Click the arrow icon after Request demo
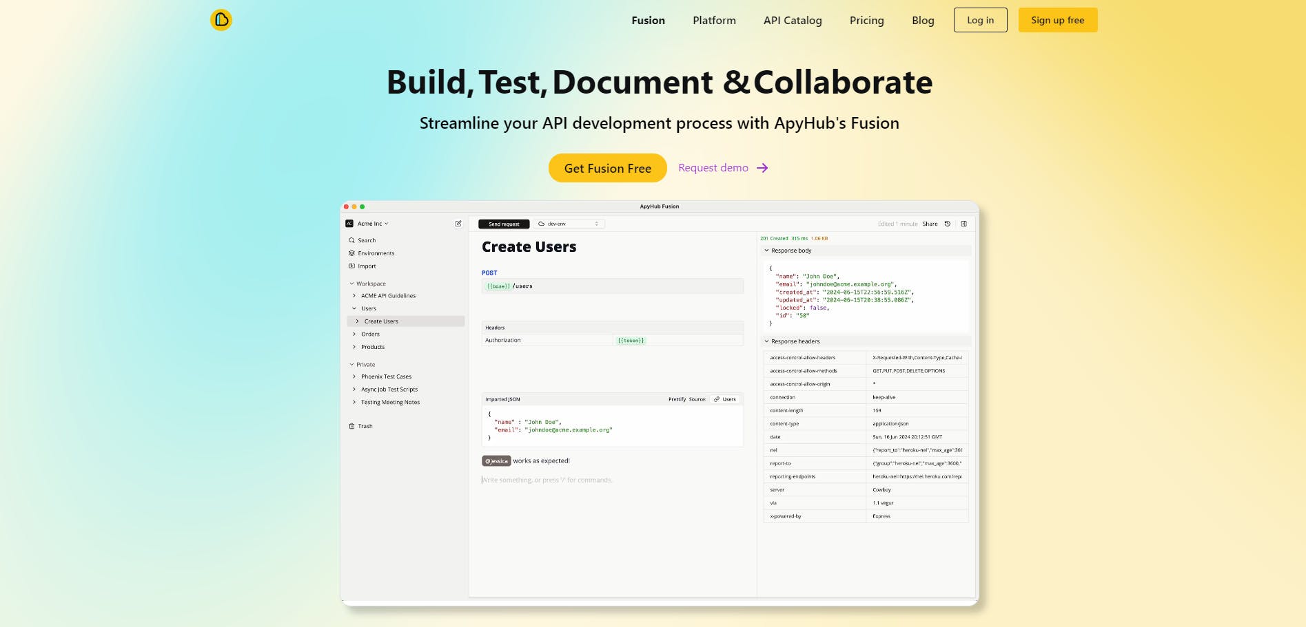This screenshot has width=1306, height=627. coord(762,168)
